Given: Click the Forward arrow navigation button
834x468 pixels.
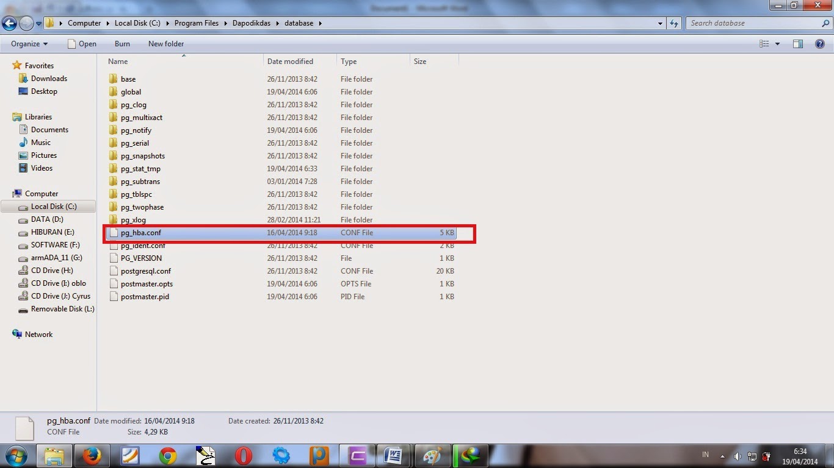Looking at the screenshot, I should coord(26,23).
